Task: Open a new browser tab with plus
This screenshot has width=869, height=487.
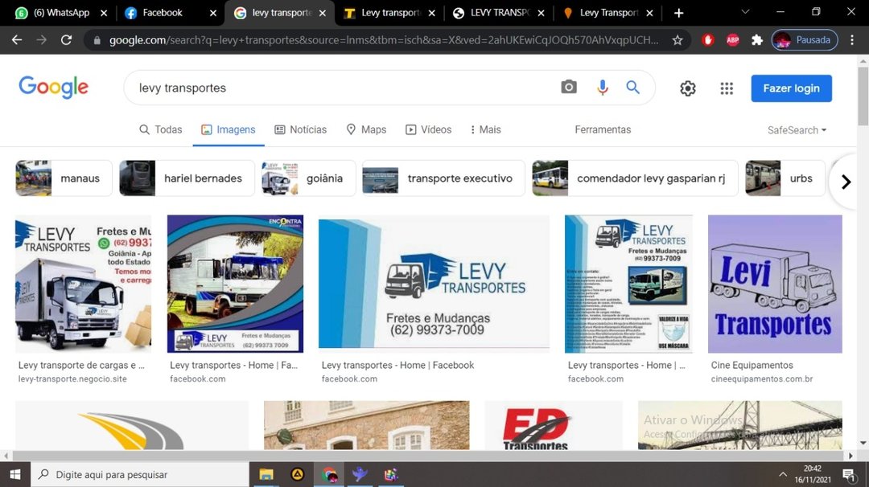Action: pos(679,13)
